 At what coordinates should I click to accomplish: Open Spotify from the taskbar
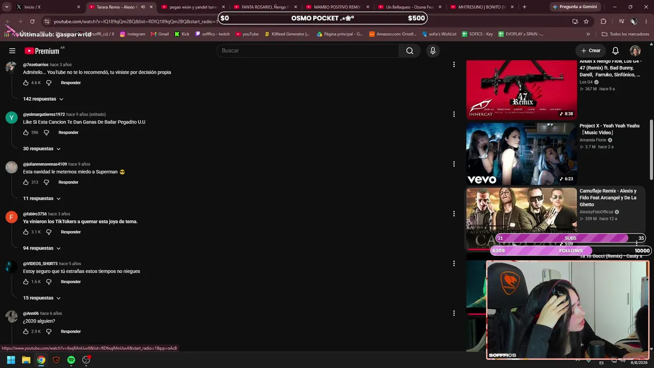coord(71,360)
